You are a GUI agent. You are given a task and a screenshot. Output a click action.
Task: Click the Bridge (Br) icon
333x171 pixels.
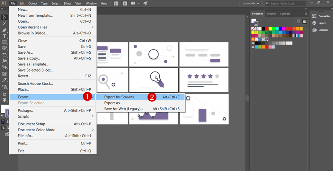tap(116, 3)
